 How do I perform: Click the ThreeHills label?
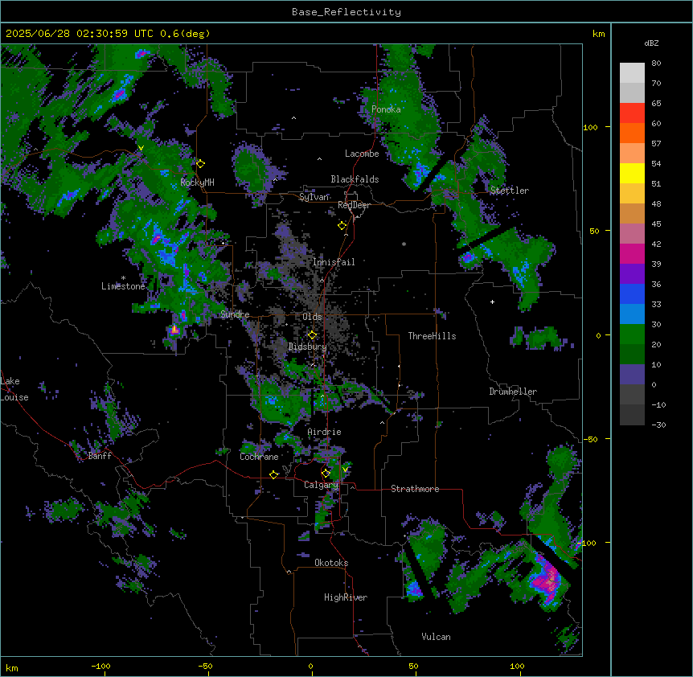click(432, 336)
